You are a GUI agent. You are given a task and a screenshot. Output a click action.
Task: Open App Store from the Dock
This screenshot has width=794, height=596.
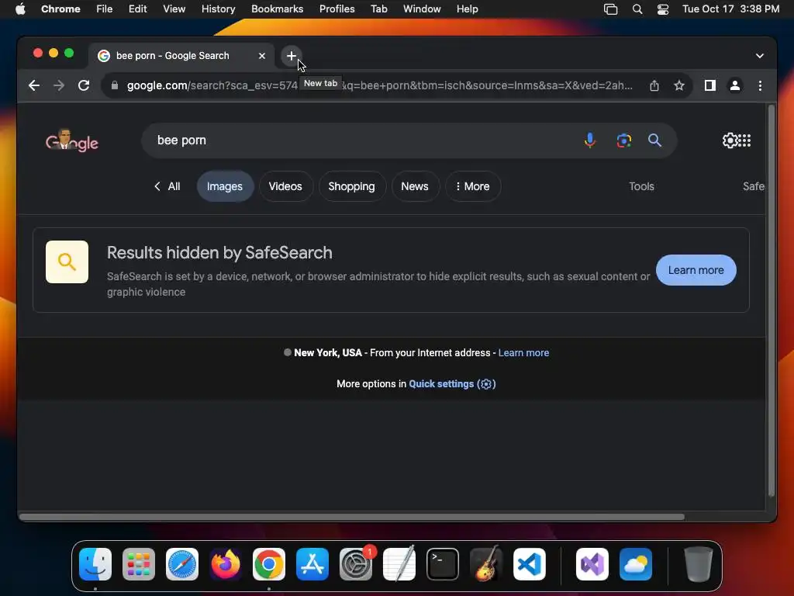(x=312, y=564)
